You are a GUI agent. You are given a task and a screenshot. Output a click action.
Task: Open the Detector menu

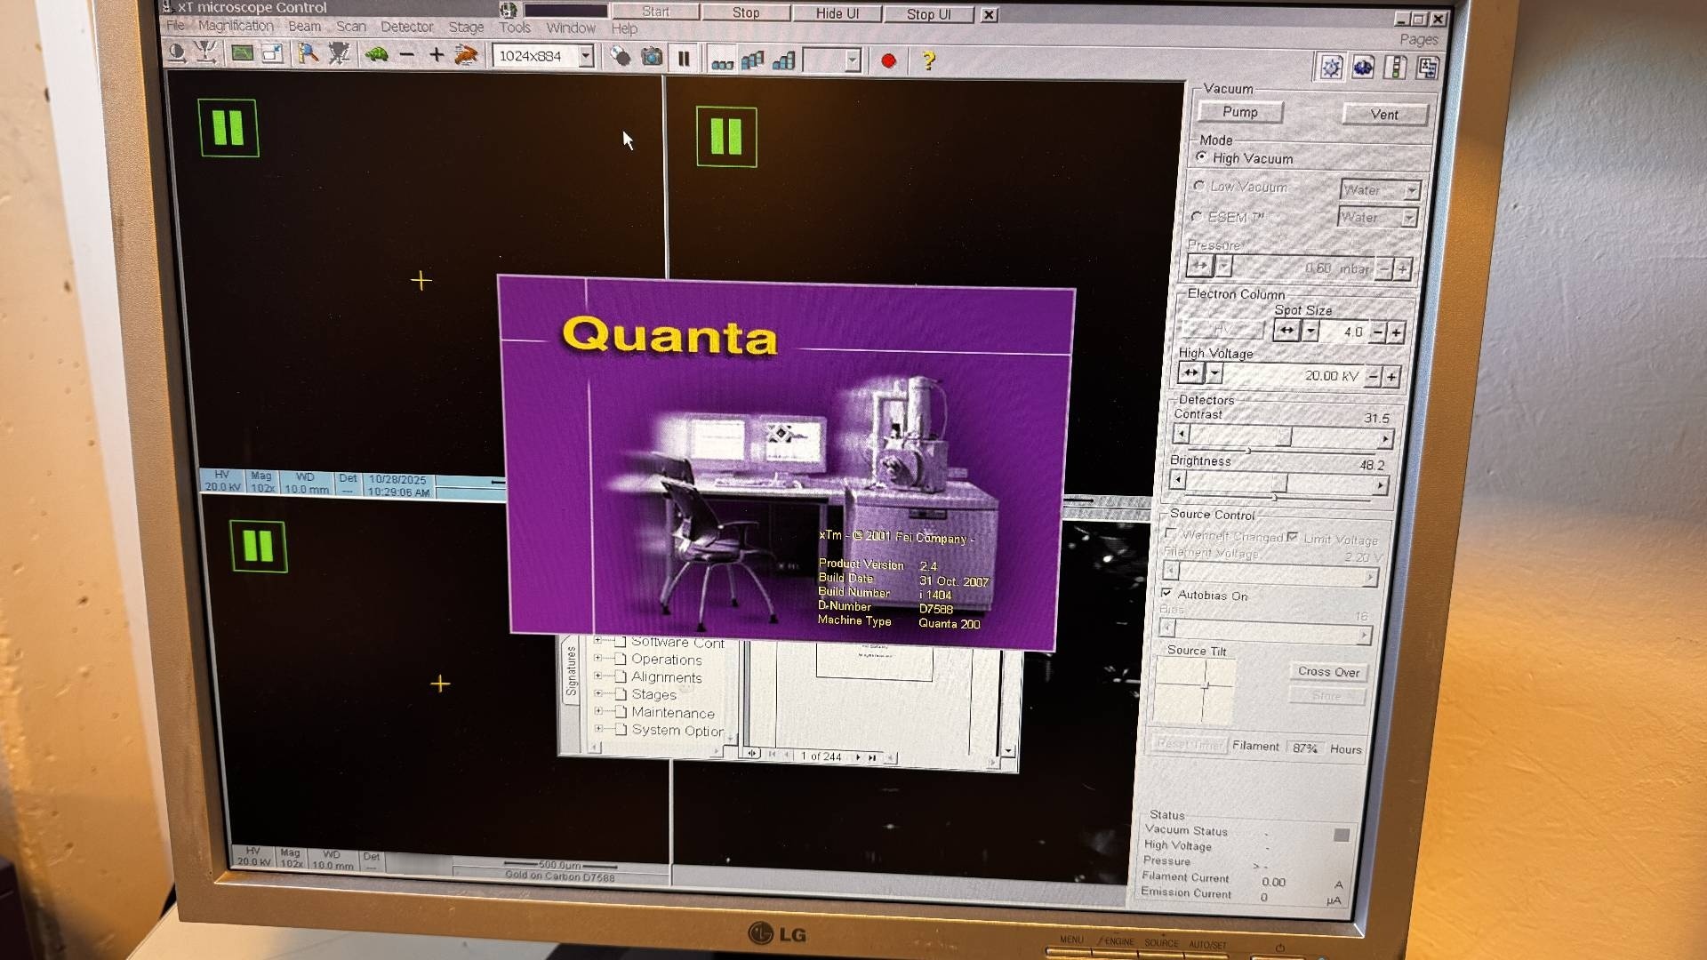pos(407,27)
